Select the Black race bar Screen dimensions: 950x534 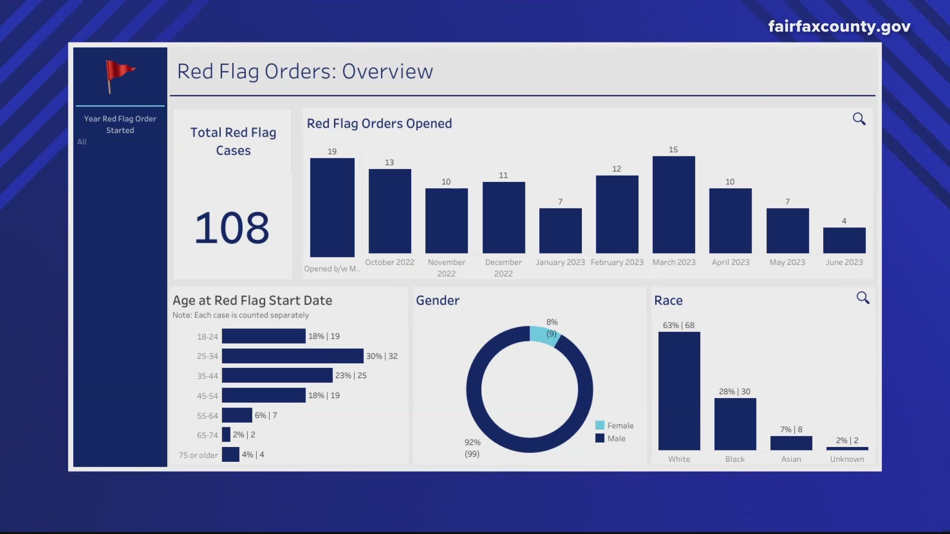tap(735, 424)
